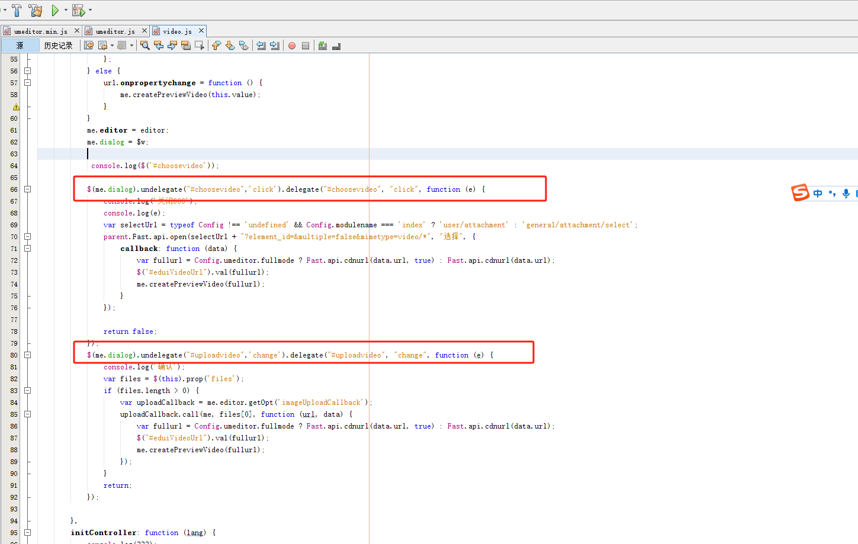Collapse the uploadCallback fold on line 85
The width and height of the screenshot is (858, 544).
pyautogui.click(x=27, y=414)
